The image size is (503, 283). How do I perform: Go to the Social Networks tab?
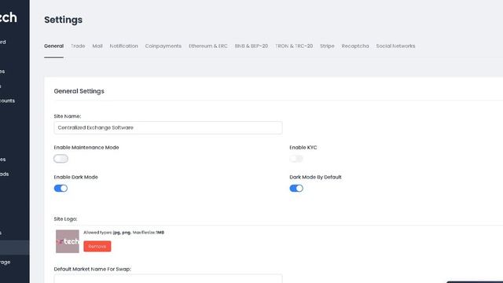[x=395, y=46]
